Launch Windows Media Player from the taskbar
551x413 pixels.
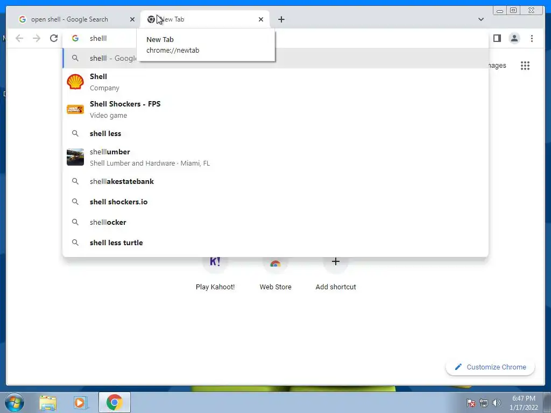click(x=80, y=403)
